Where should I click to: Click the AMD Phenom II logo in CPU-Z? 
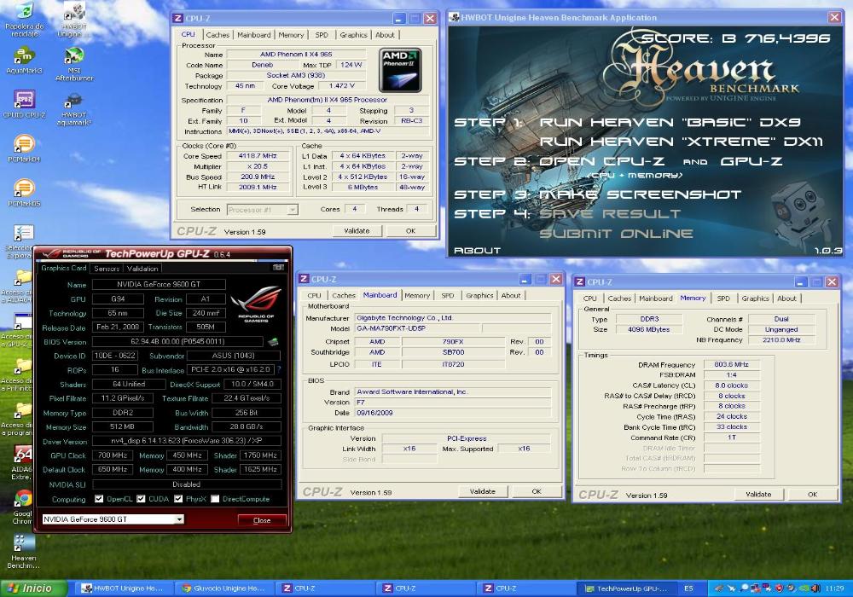point(400,70)
